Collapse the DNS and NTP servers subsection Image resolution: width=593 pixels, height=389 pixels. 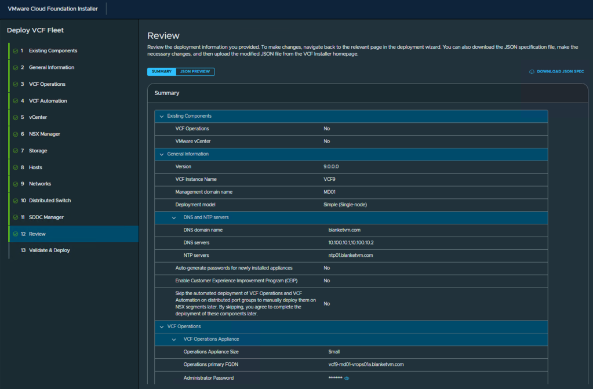pos(174,217)
